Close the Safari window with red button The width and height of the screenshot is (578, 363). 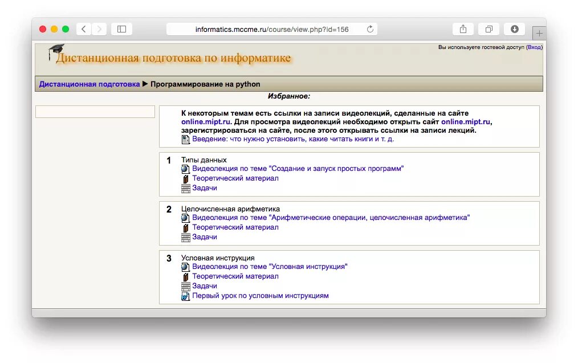(x=43, y=29)
